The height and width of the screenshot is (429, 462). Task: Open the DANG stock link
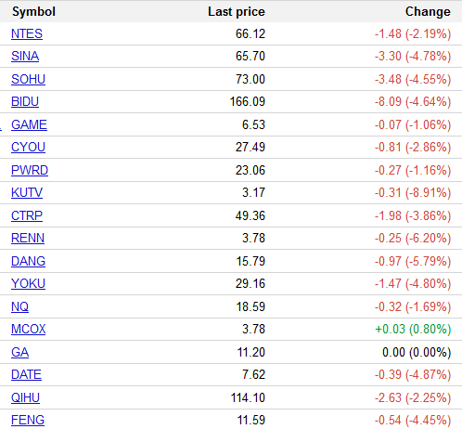click(x=28, y=262)
